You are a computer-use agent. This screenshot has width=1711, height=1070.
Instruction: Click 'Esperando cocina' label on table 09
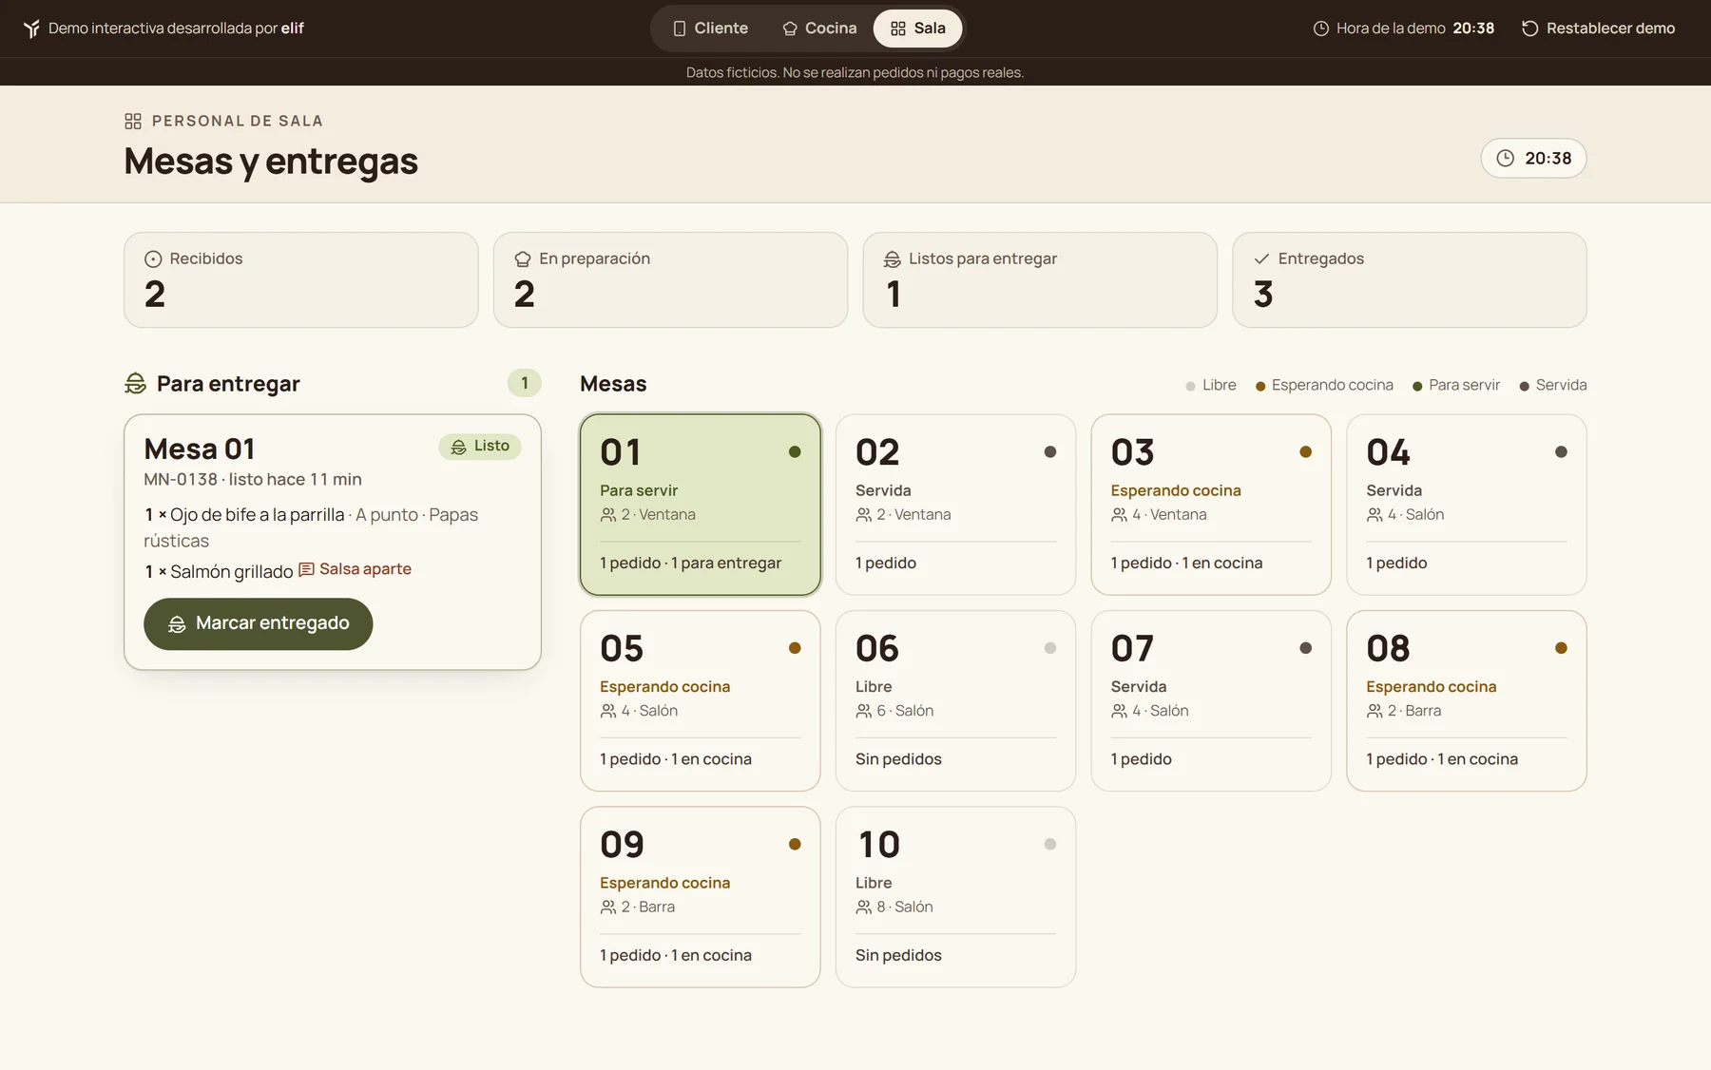664,883
